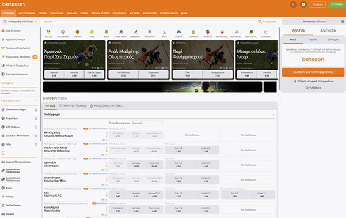Image resolution: width=346 pixels, height=218 pixels.
Task: Favorite ATP Μαδρίτη with its star
Action: [36, 127]
